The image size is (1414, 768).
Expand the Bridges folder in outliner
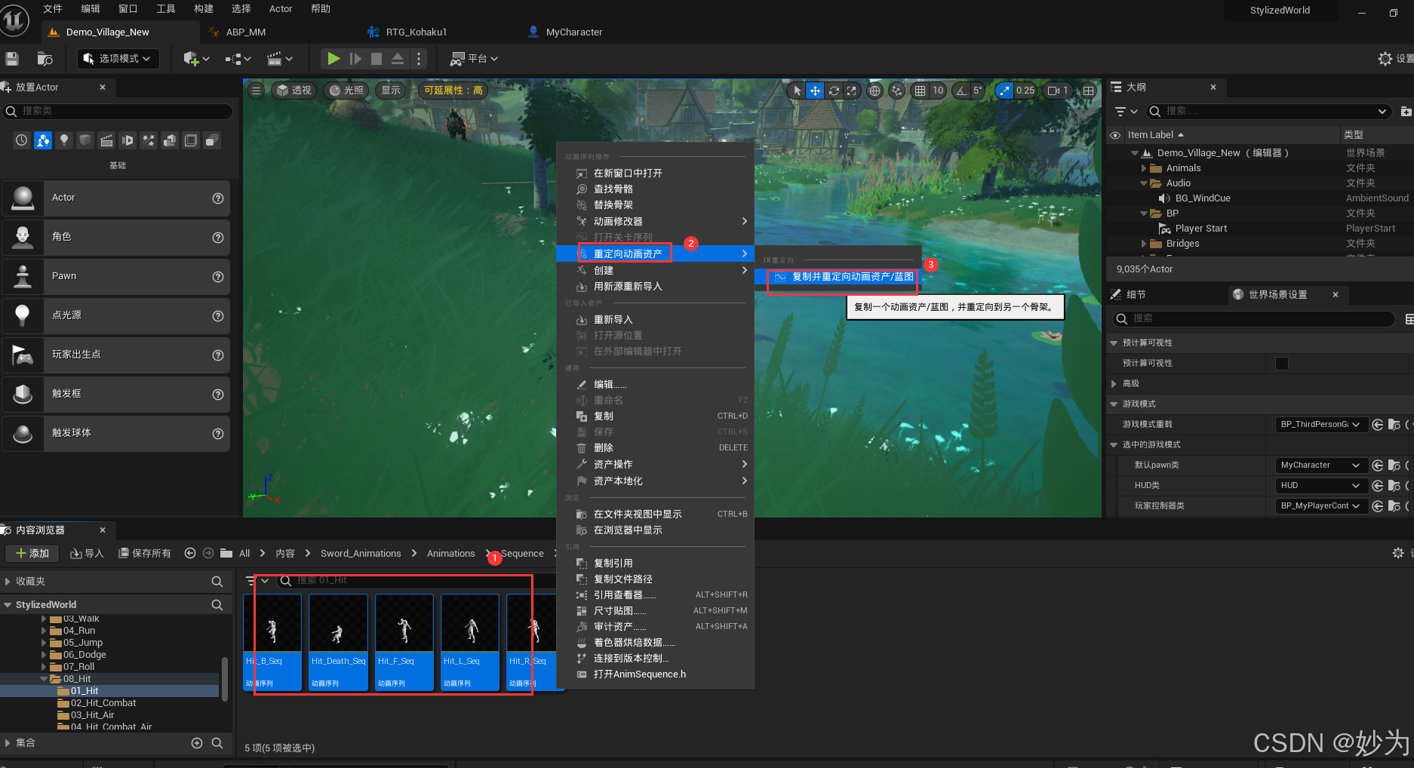[x=1144, y=244]
